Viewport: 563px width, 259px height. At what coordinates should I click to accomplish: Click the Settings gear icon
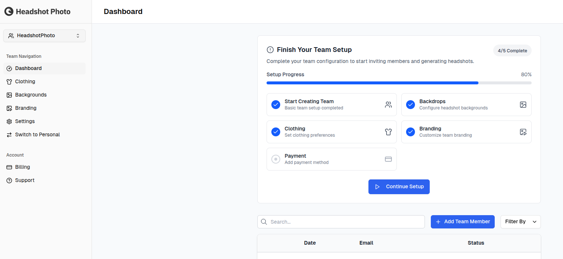pyautogui.click(x=9, y=121)
